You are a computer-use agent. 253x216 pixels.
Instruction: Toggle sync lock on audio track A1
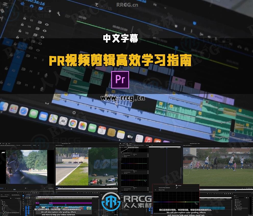tap(28, 56)
